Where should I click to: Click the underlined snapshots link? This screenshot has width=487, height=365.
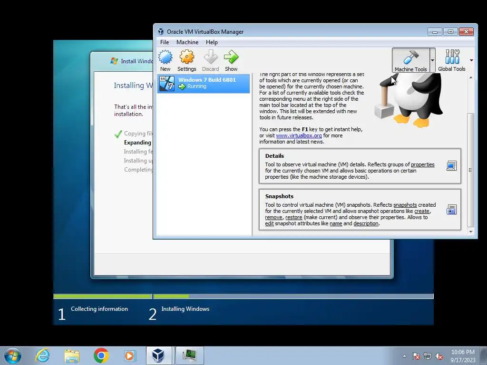click(405, 205)
